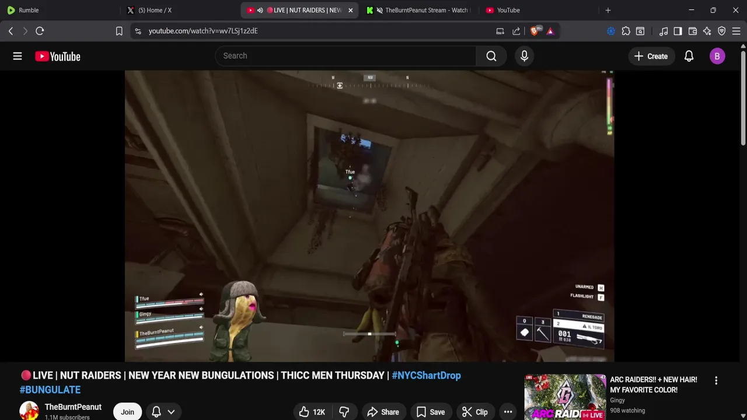Reload the current page
The width and height of the screenshot is (747, 420).
(40, 31)
